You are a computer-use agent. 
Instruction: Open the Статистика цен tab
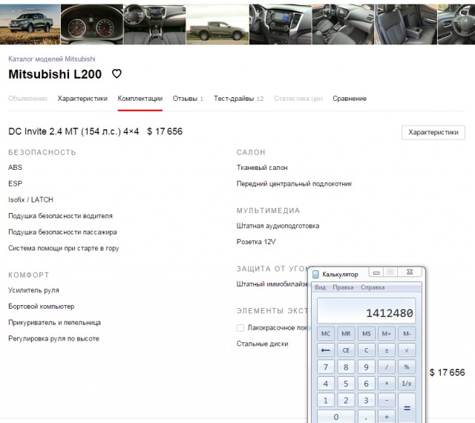[298, 99]
